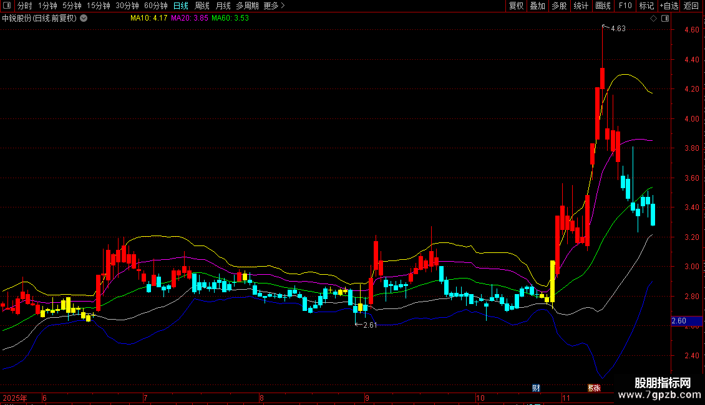The width and height of the screenshot is (705, 405).
Task: Click the 3.20 price axis label
Action: coord(691,237)
